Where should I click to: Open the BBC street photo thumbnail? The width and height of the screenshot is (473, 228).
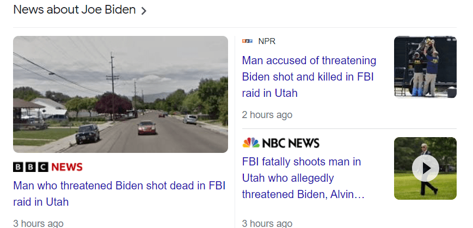pyautogui.click(x=120, y=94)
